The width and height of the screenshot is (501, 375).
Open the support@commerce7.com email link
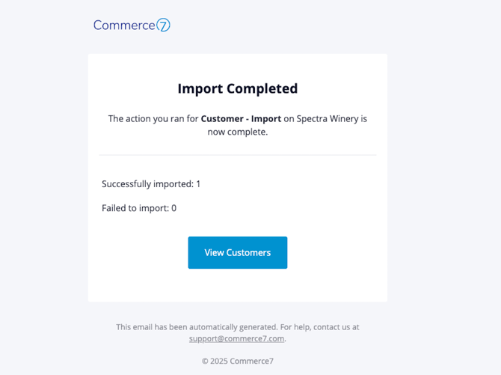click(x=236, y=338)
